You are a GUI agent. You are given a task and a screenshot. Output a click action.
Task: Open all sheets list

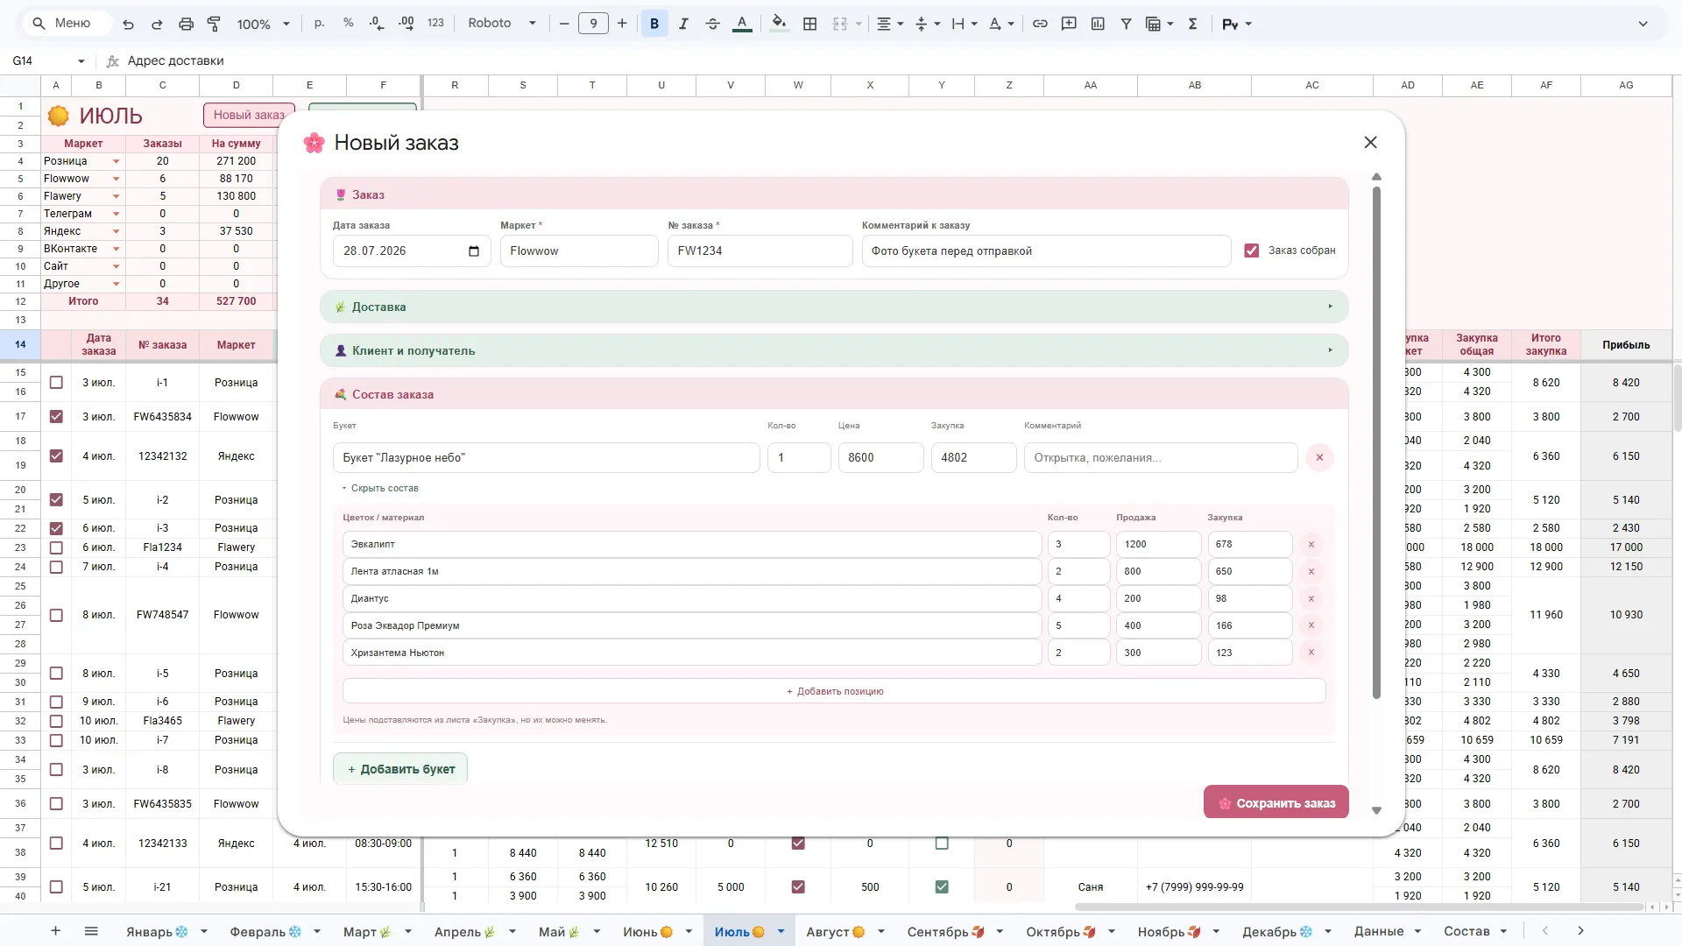pyautogui.click(x=91, y=931)
